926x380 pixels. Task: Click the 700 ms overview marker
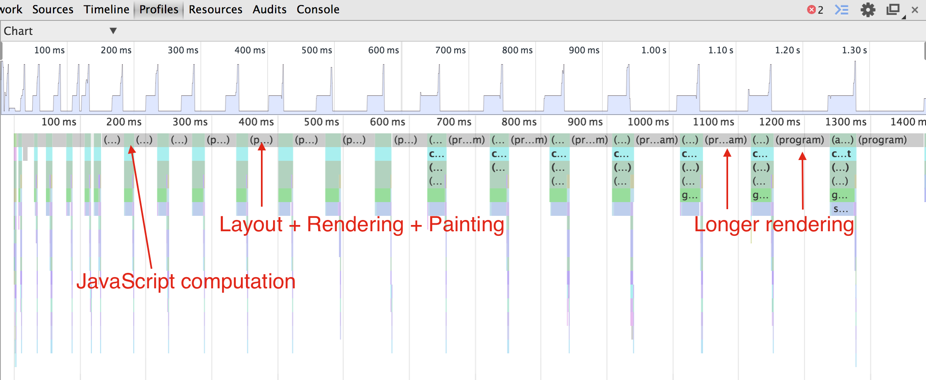pos(450,50)
